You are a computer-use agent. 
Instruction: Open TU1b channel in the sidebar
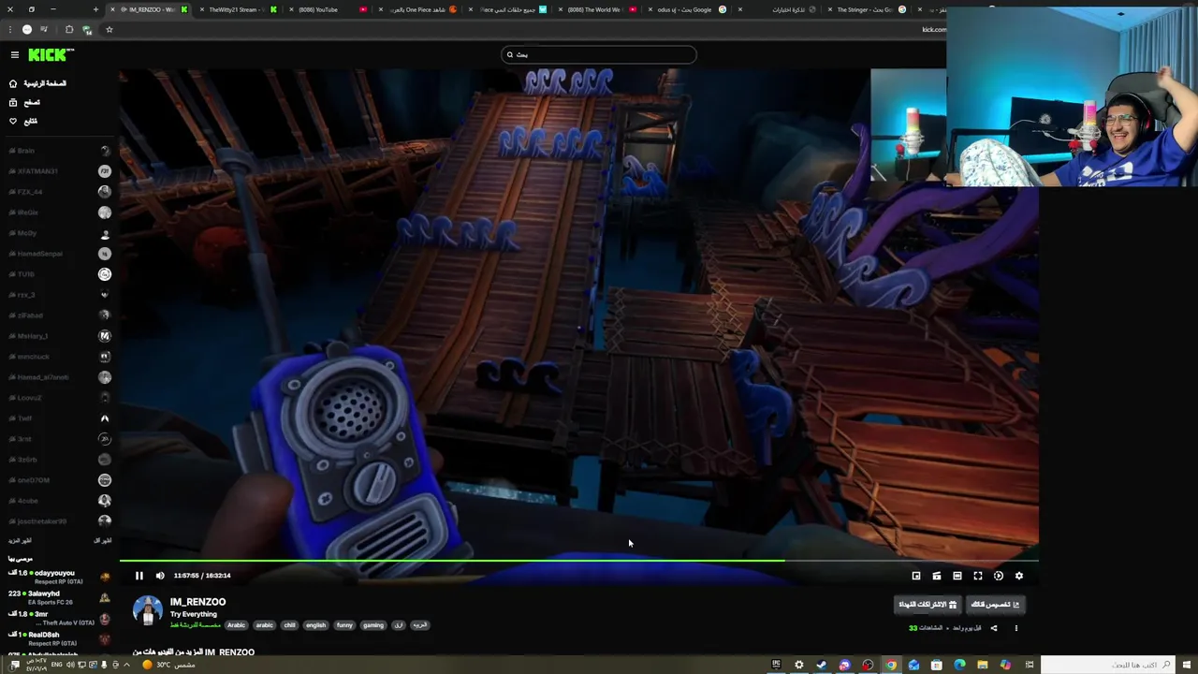pos(59,274)
